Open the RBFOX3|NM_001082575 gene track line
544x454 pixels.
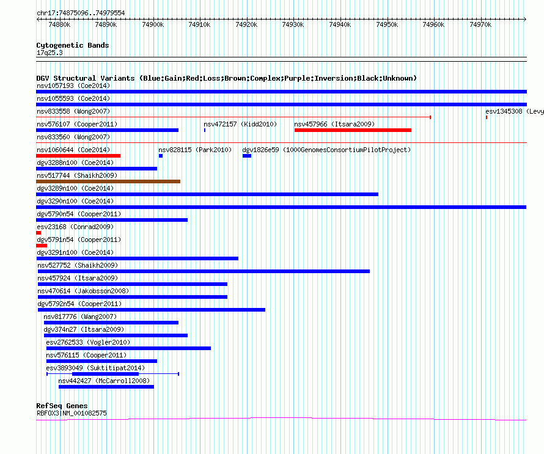point(281,419)
